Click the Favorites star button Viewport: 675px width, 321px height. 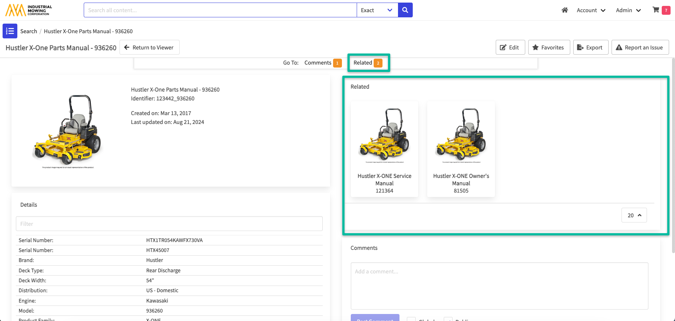pos(549,47)
